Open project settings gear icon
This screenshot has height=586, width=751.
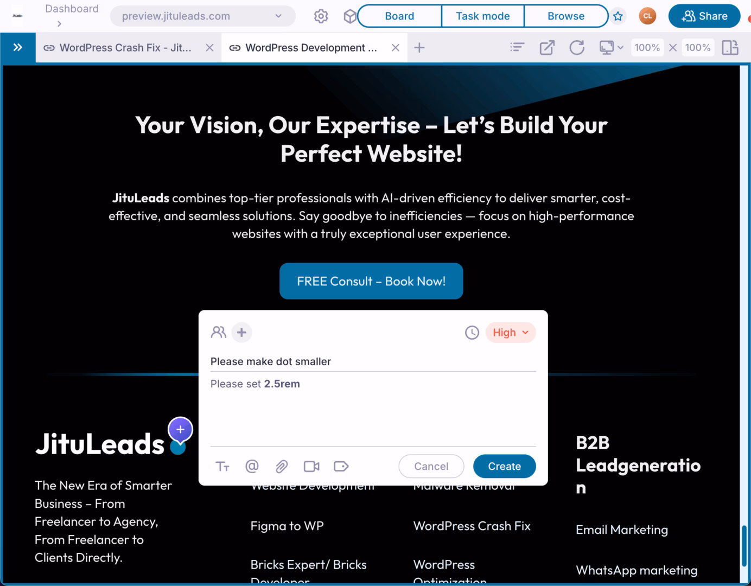[x=321, y=16]
